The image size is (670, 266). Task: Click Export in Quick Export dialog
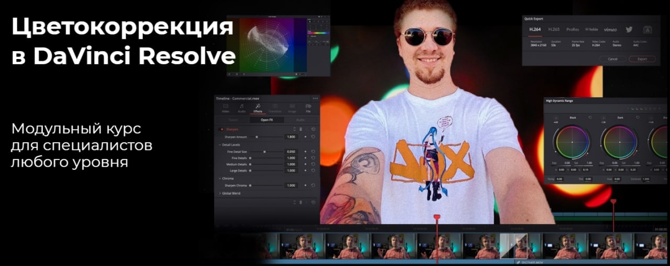(x=642, y=59)
